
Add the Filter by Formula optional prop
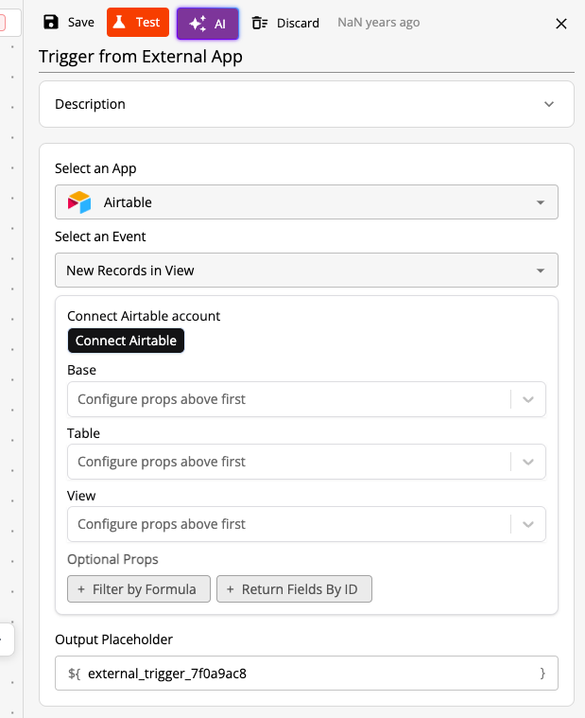[139, 588]
